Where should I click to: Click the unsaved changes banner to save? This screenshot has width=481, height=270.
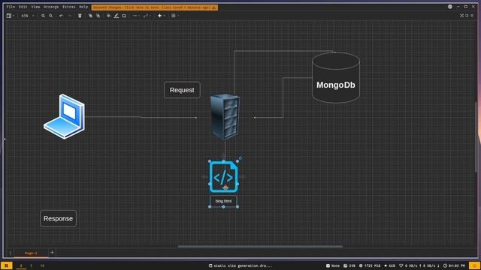(155, 7)
